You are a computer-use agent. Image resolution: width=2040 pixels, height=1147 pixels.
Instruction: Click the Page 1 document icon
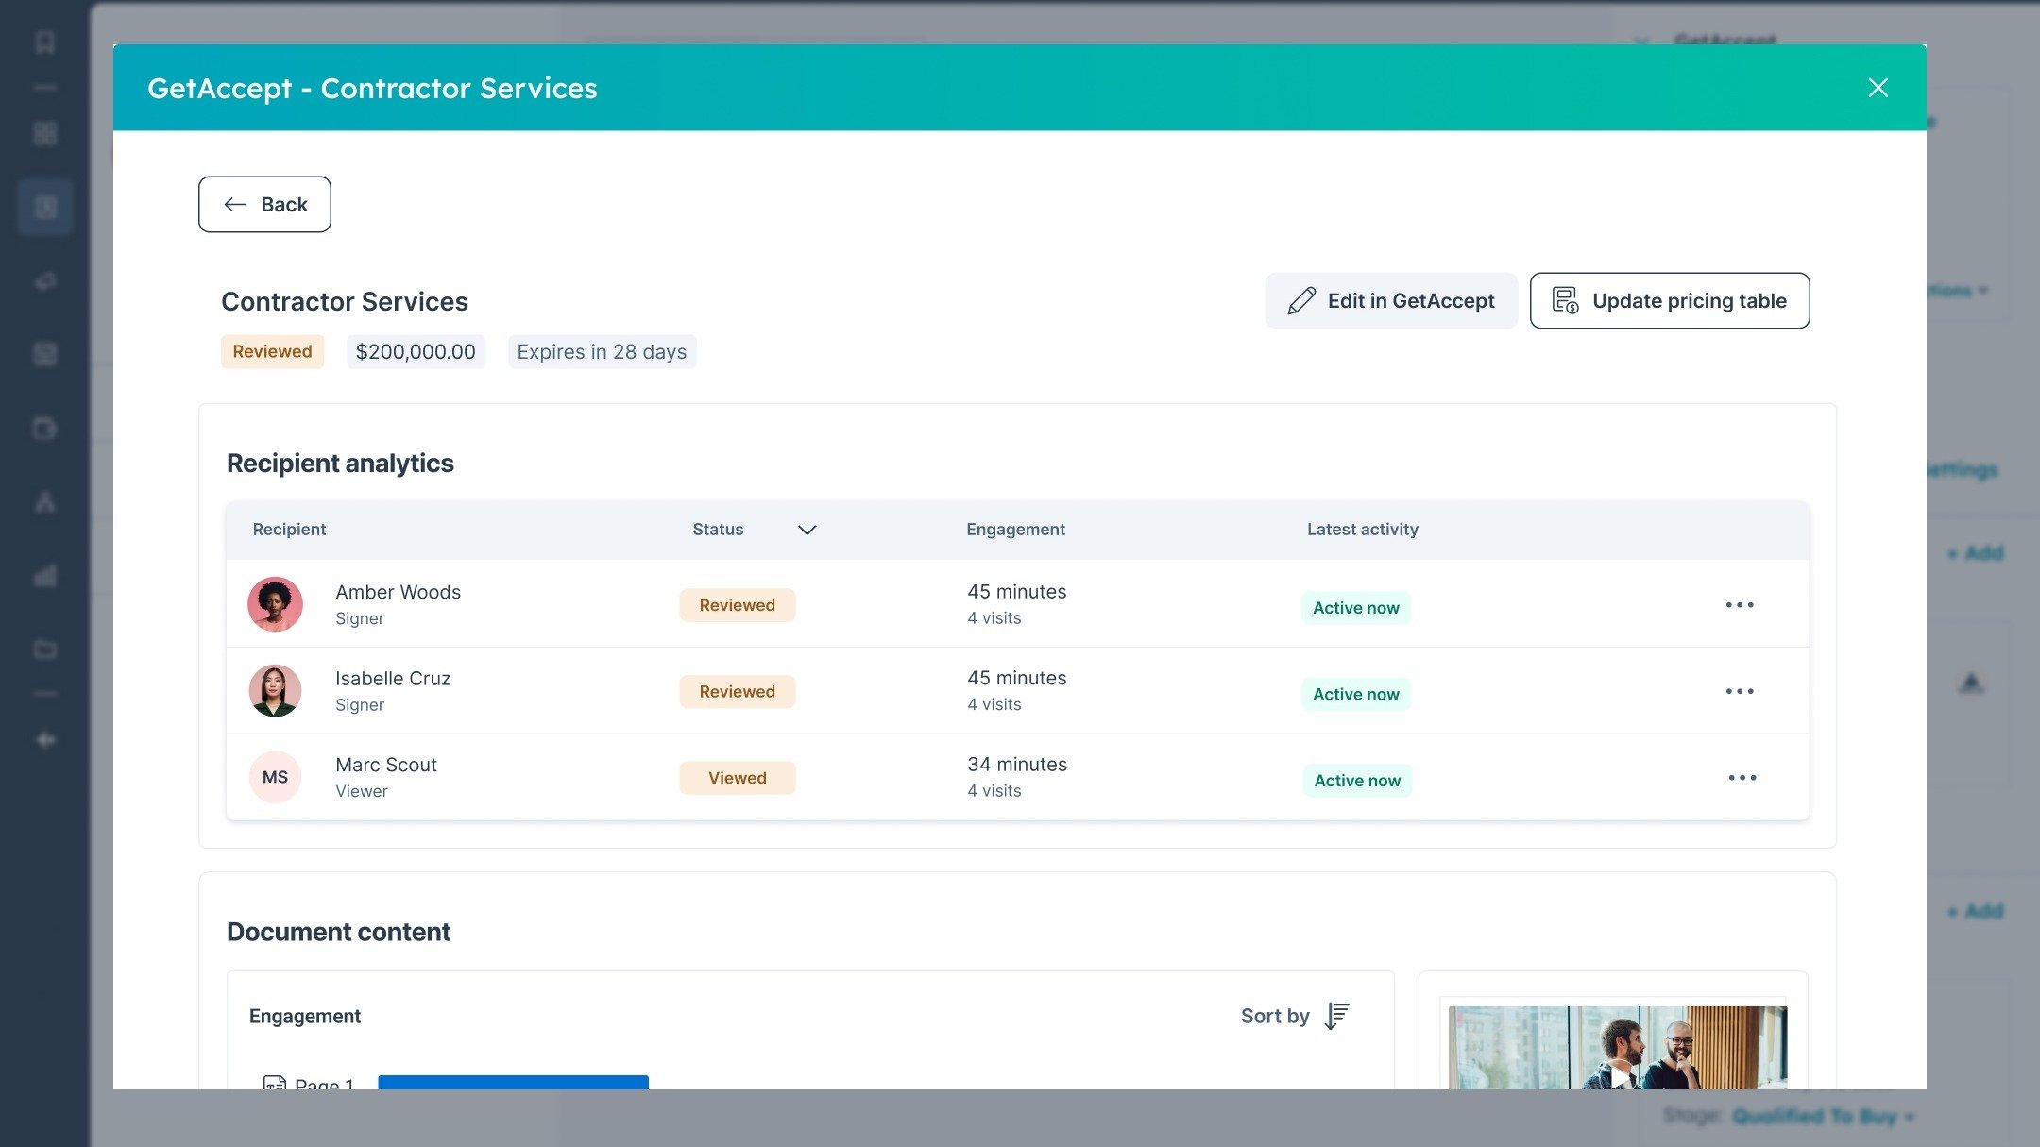pyautogui.click(x=274, y=1082)
